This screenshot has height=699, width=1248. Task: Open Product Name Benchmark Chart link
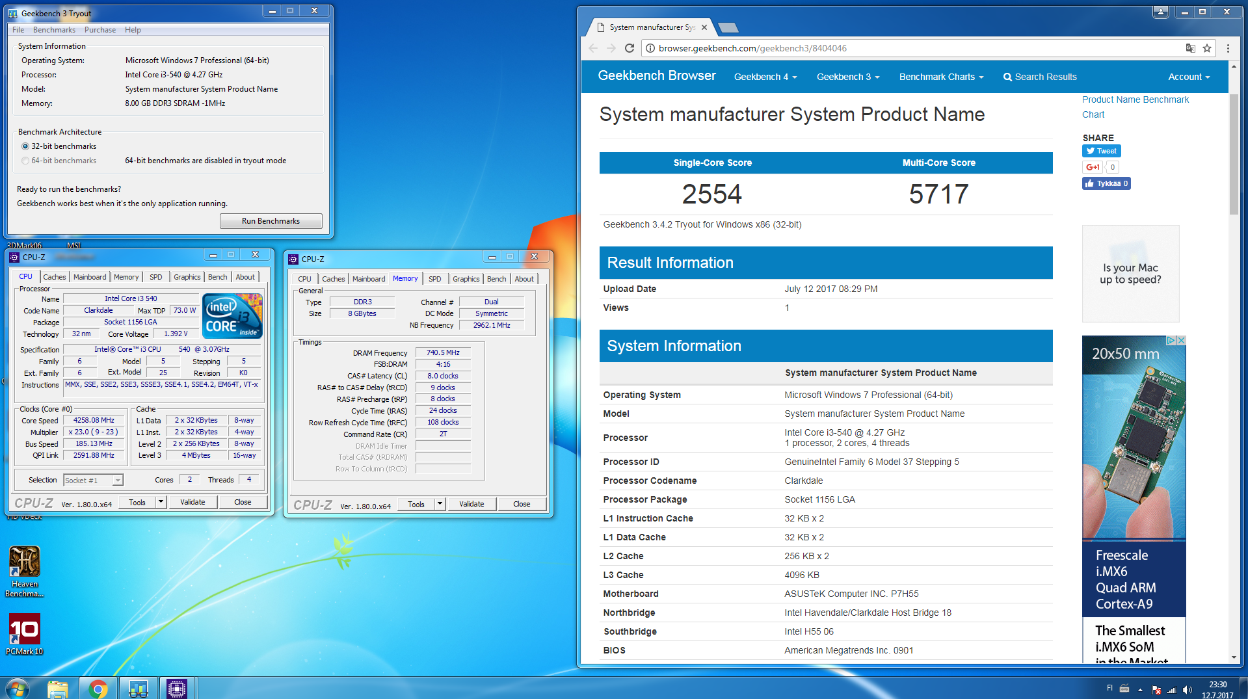[1135, 107]
